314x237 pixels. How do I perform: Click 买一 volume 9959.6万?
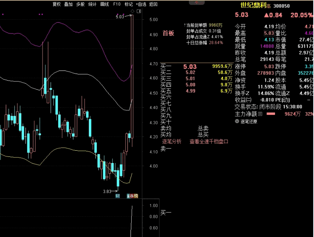tap(222, 66)
